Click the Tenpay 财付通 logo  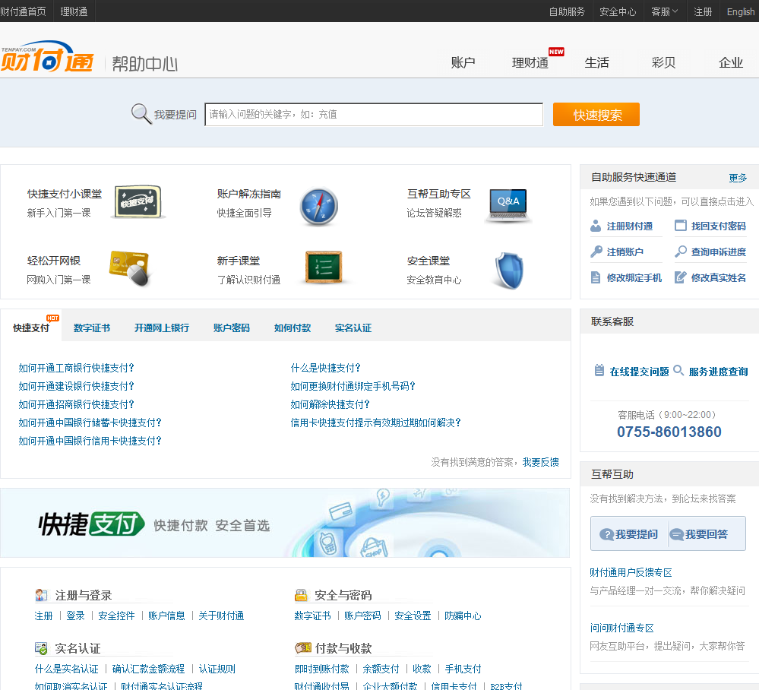coord(47,57)
